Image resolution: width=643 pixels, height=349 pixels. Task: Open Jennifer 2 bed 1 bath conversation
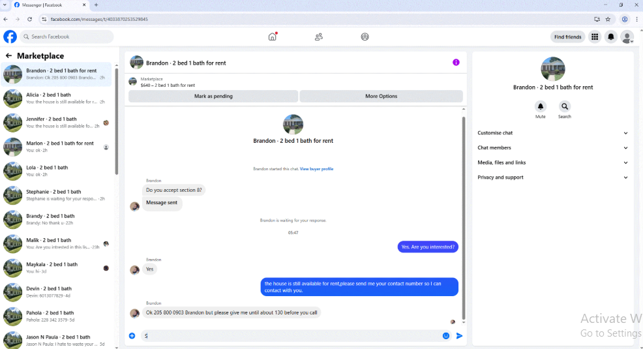[56, 123]
